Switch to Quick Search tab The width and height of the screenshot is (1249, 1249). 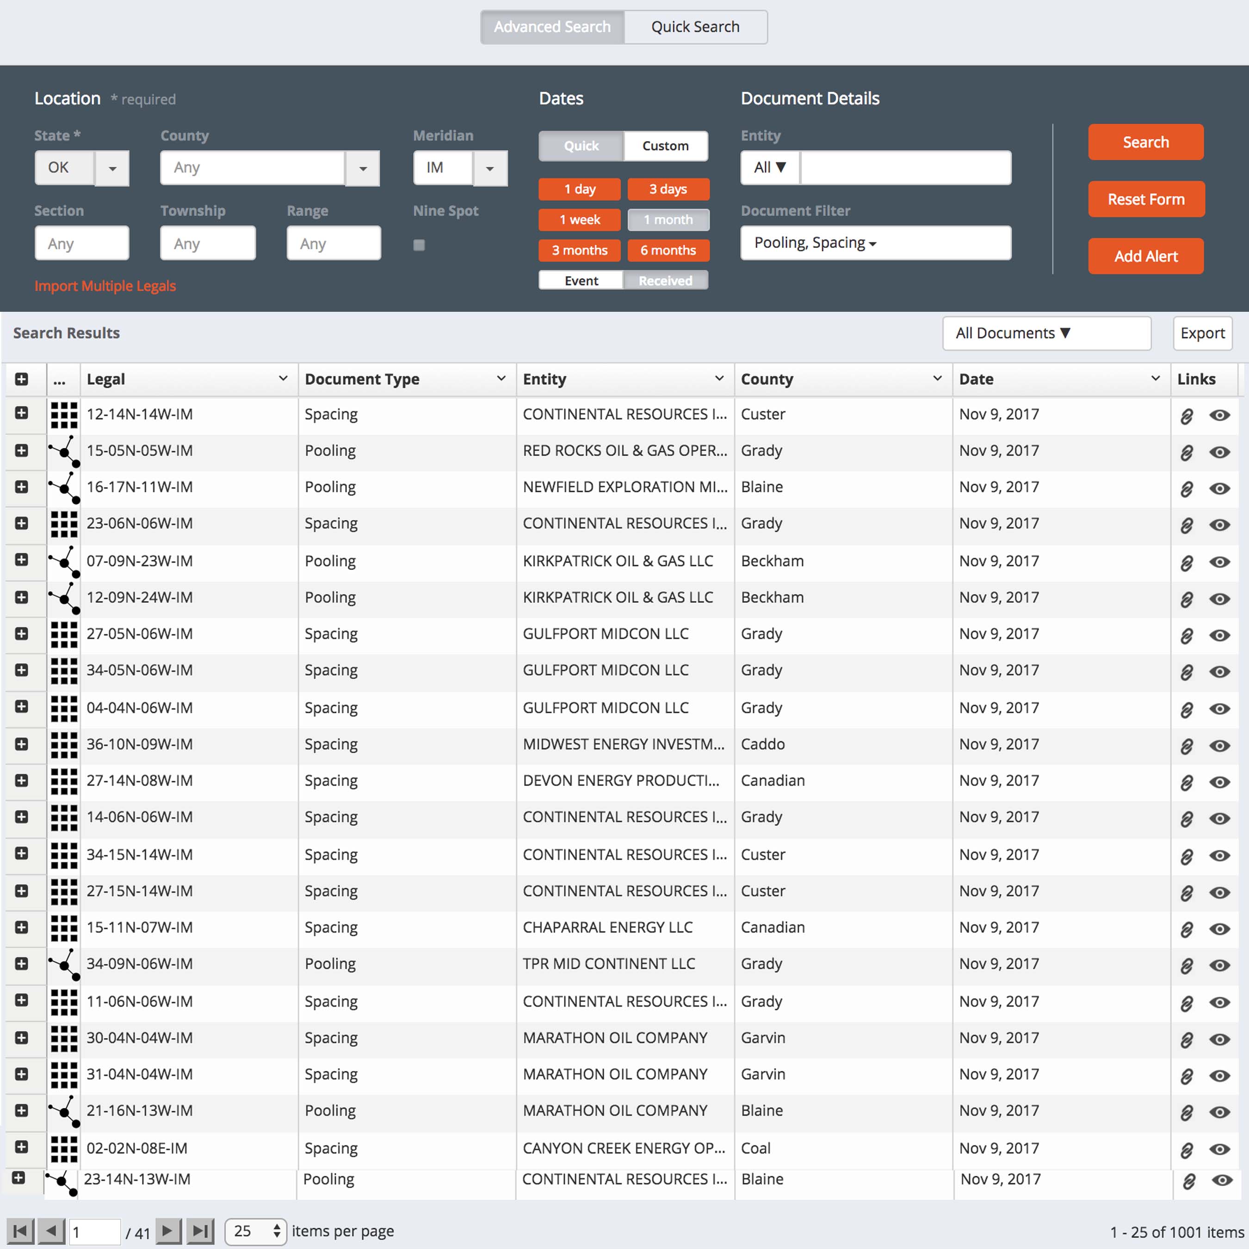pos(695,27)
